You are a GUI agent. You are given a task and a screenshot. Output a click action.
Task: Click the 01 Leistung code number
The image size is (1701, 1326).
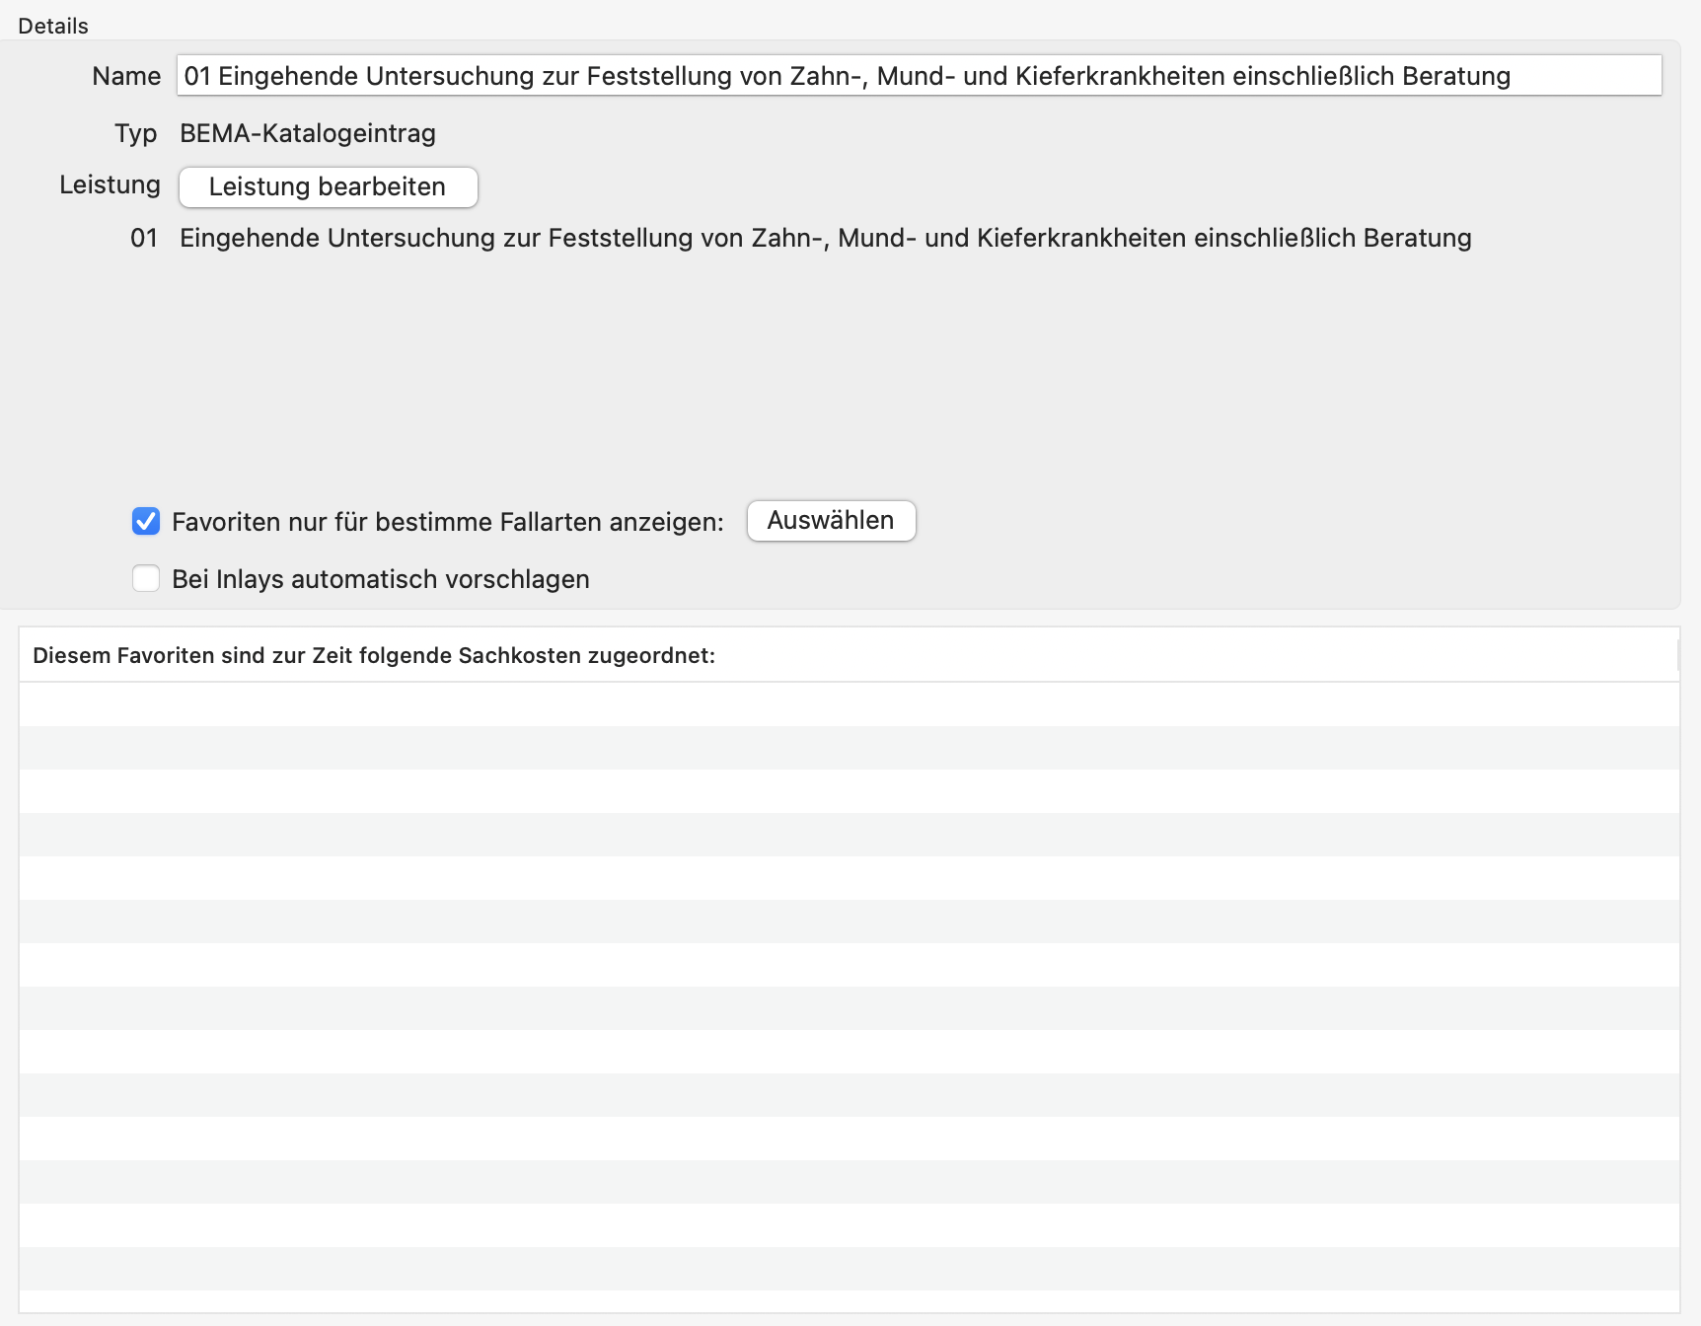click(144, 238)
